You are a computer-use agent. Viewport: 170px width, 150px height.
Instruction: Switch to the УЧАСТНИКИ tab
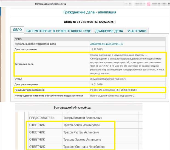point(137,31)
